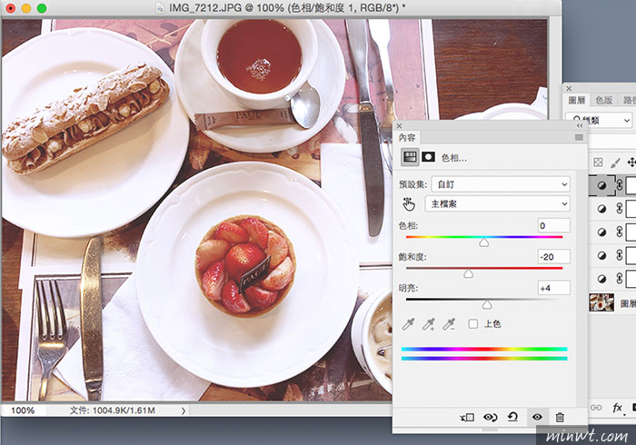Pick the subtract-from-sample eyedropper with minus
The width and height of the screenshot is (636, 445).
click(449, 324)
